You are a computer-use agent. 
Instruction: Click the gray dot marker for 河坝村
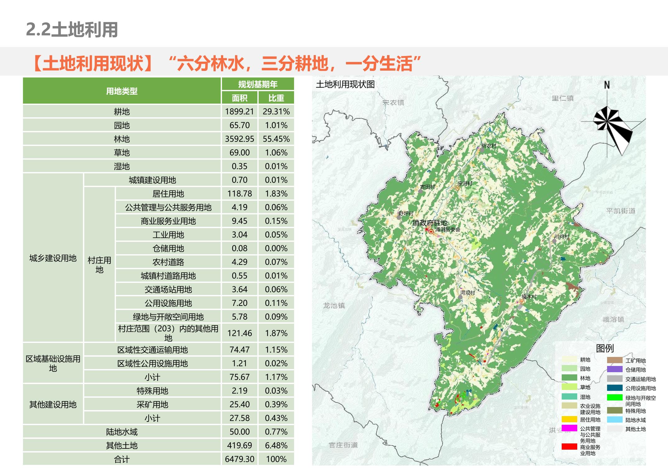[x=461, y=297]
